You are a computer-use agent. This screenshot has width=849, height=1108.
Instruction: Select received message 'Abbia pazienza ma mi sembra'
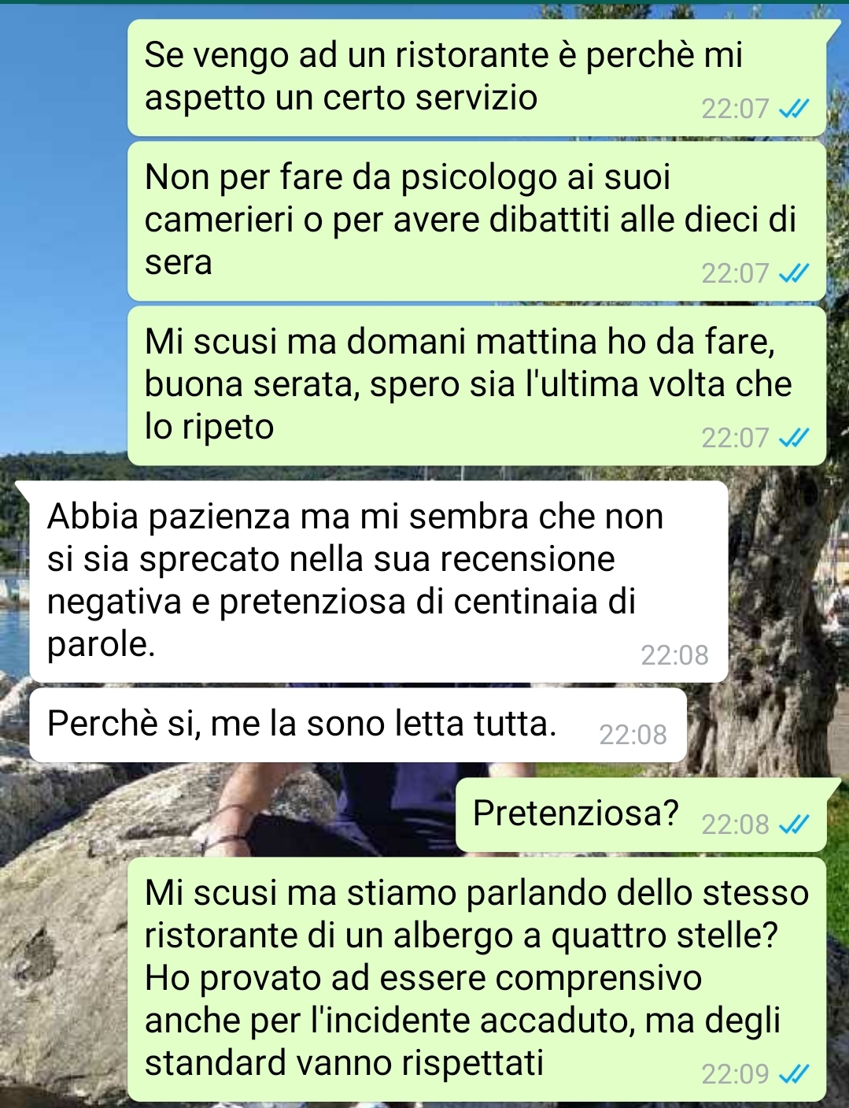pos(378,581)
